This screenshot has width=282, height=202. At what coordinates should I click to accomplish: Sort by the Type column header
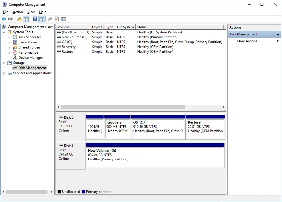tap(110, 27)
